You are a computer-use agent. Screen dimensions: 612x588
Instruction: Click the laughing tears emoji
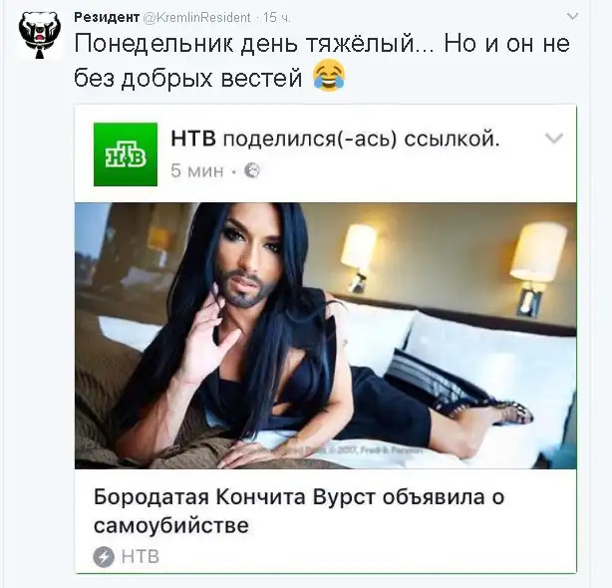(x=329, y=76)
